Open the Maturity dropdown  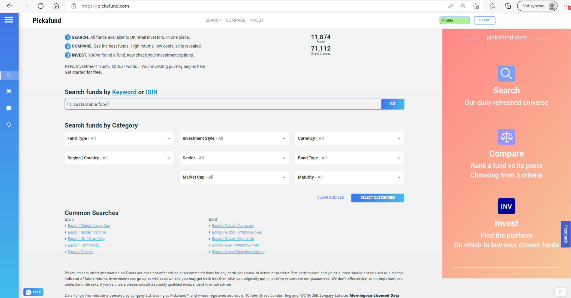tap(350, 177)
